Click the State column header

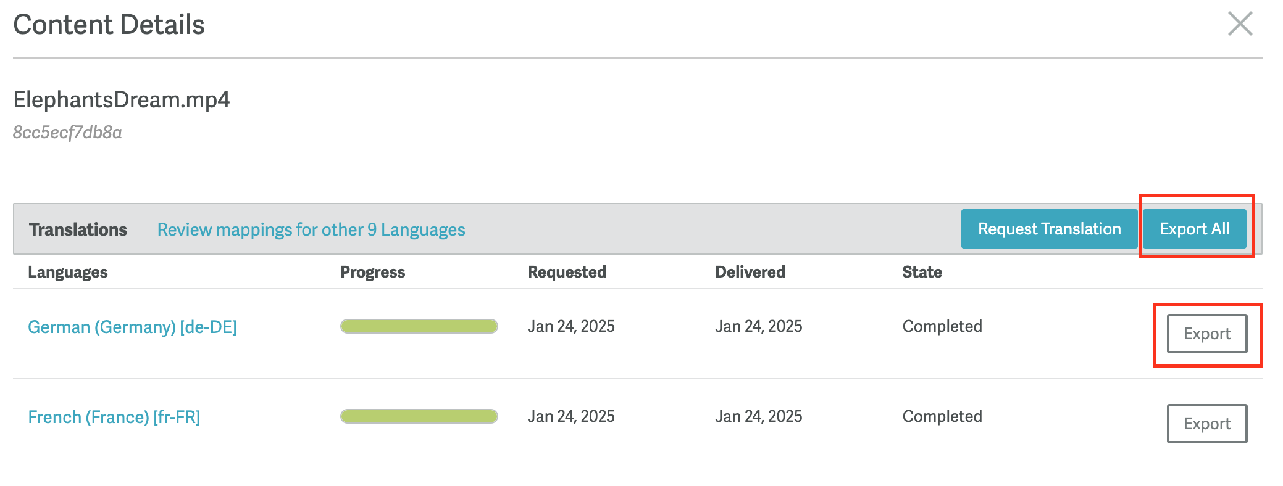[x=921, y=272]
